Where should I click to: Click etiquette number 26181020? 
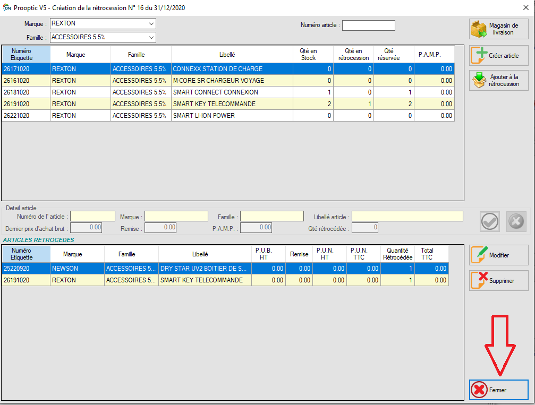click(x=16, y=92)
